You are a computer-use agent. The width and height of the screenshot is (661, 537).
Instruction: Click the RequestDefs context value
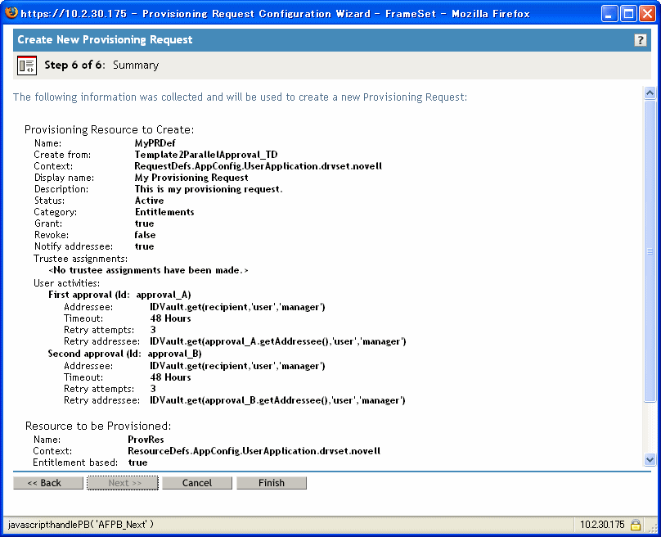pyautogui.click(x=259, y=166)
